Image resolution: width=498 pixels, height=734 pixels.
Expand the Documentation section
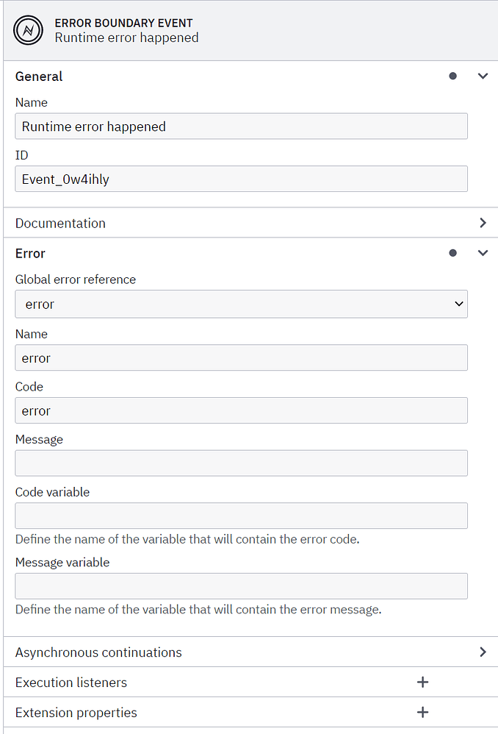(483, 223)
